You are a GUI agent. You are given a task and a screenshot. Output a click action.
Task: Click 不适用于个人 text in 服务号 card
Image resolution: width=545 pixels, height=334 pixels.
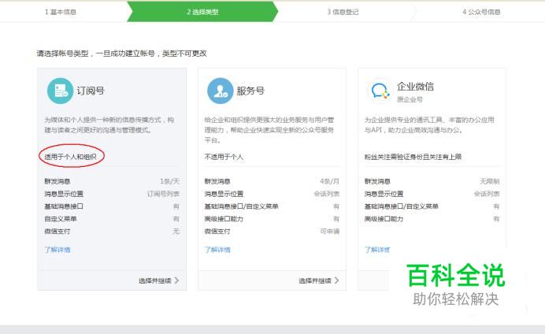tap(224, 157)
